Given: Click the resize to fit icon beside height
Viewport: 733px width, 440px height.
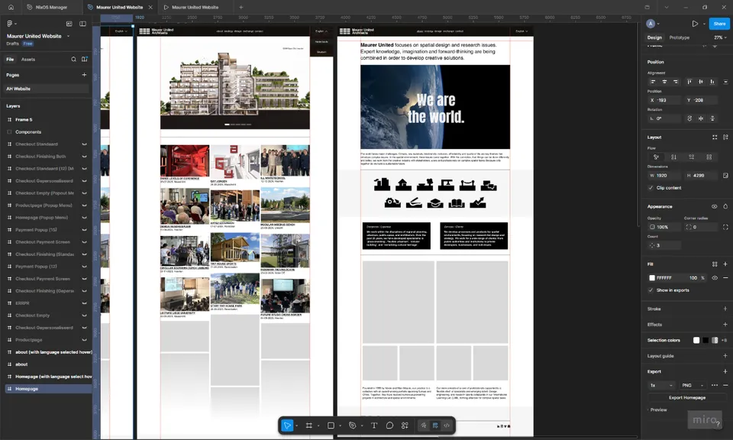Looking at the screenshot, I should click(725, 176).
